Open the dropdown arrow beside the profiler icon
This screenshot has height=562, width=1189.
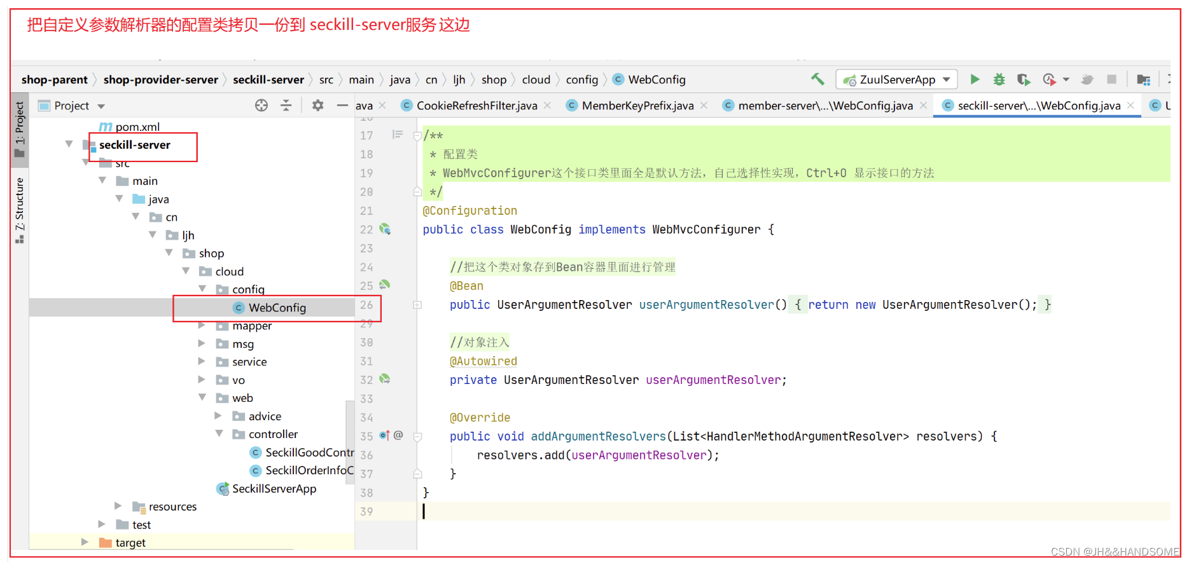[1066, 80]
